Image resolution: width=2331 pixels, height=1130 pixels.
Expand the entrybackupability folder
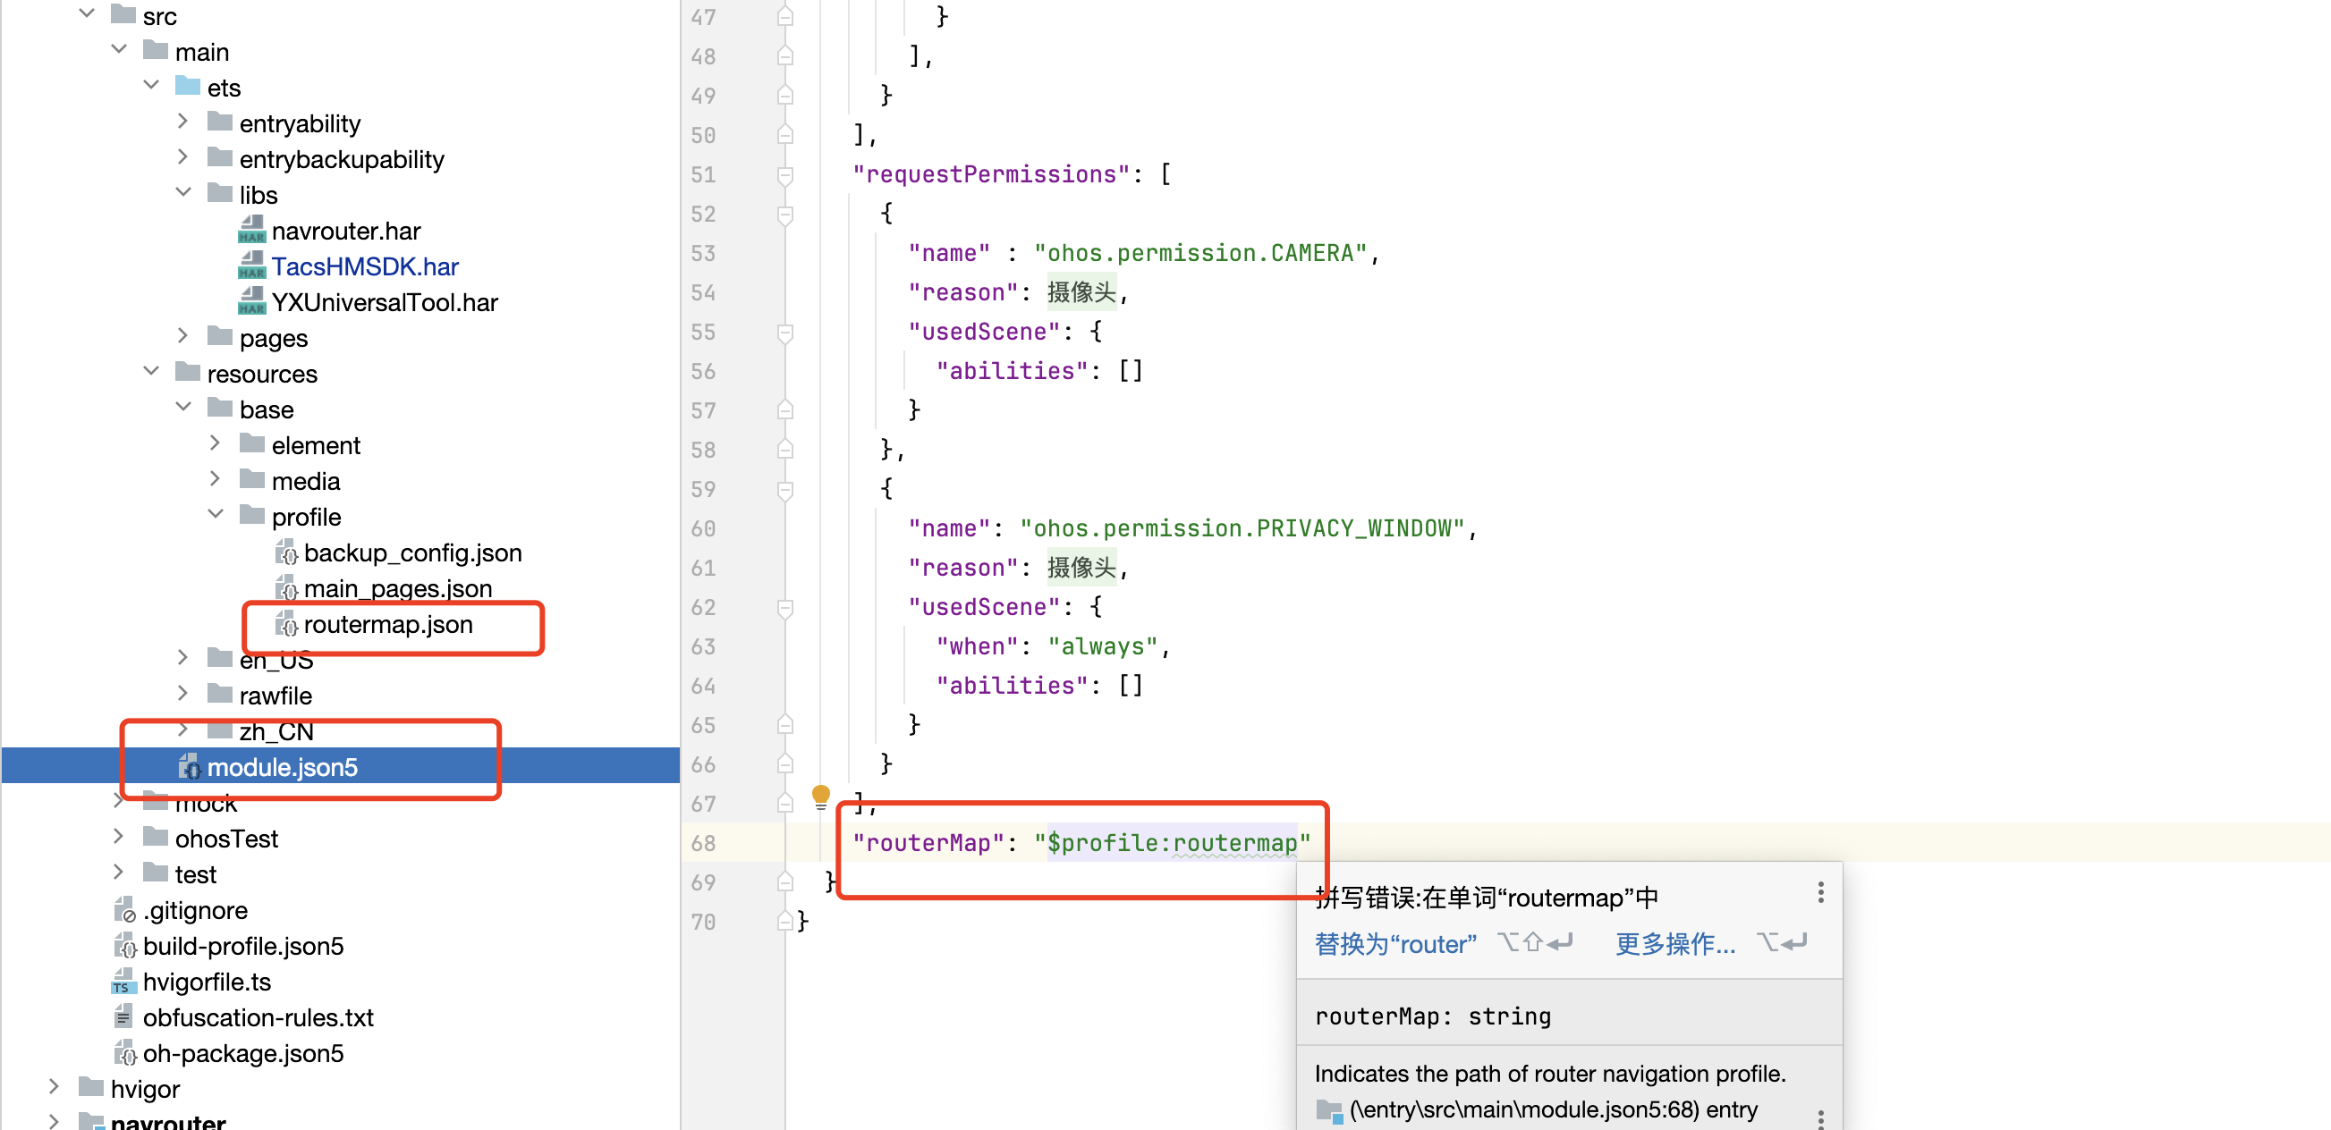tap(182, 157)
